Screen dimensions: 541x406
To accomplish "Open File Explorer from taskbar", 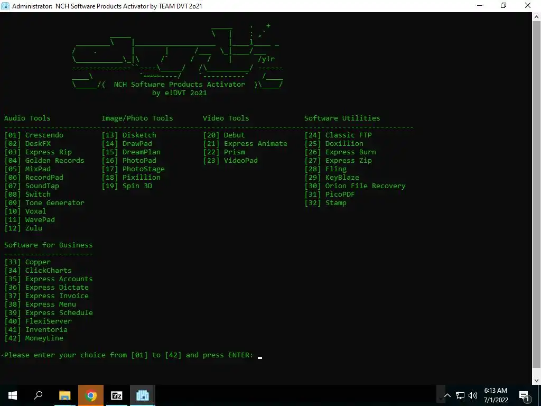I will [64, 395].
